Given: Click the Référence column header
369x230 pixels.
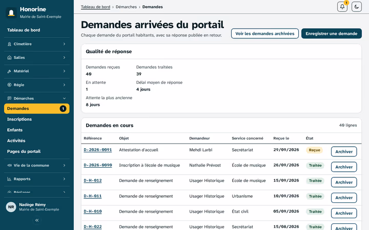Looking at the screenshot, I should click(93, 138).
